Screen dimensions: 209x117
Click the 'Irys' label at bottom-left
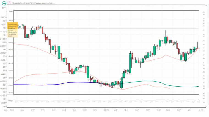tap(5, 110)
